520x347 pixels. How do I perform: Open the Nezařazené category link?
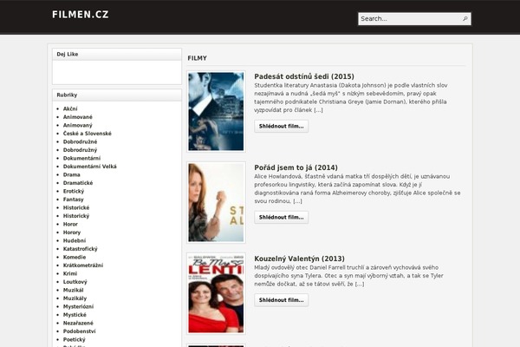point(78,323)
